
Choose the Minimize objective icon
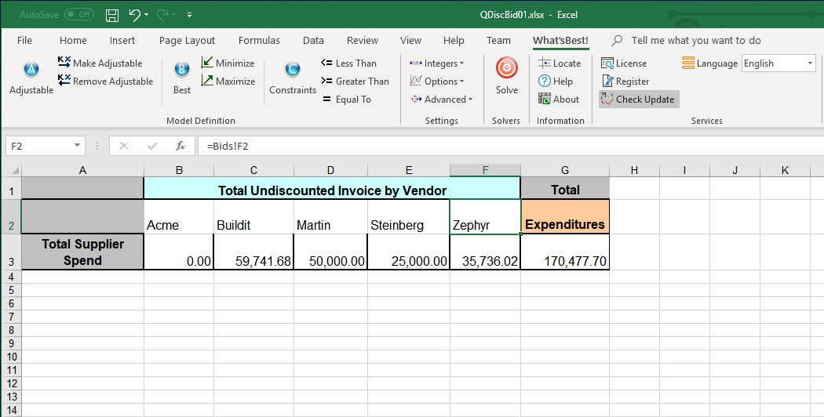coord(207,63)
